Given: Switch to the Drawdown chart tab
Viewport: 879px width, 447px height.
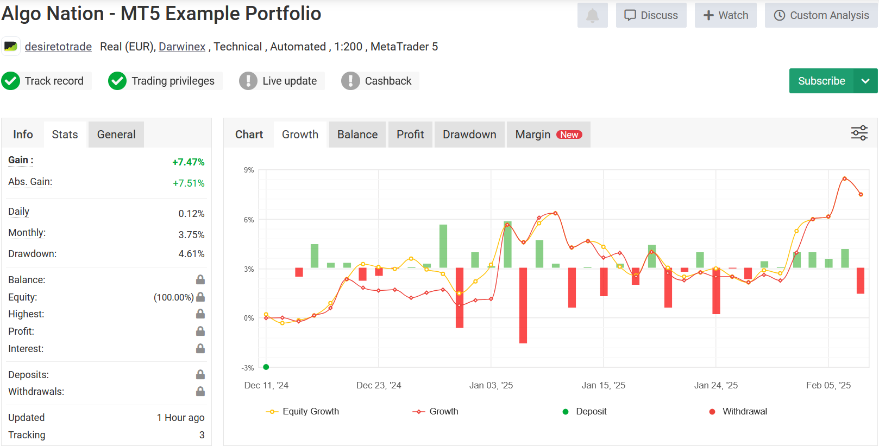Looking at the screenshot, I should pos(469,135).
